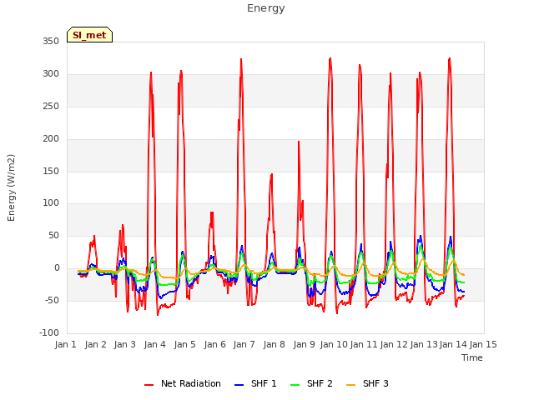Click the Jan 6 x-axis tick label
This screenshot has width=534, height=400.
[x=215, y=344]
